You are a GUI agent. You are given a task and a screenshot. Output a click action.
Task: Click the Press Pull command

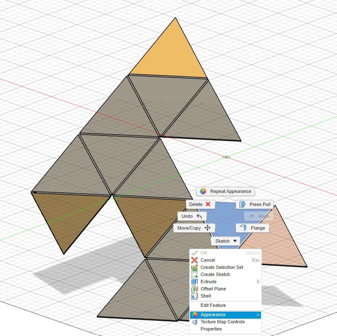255,204
